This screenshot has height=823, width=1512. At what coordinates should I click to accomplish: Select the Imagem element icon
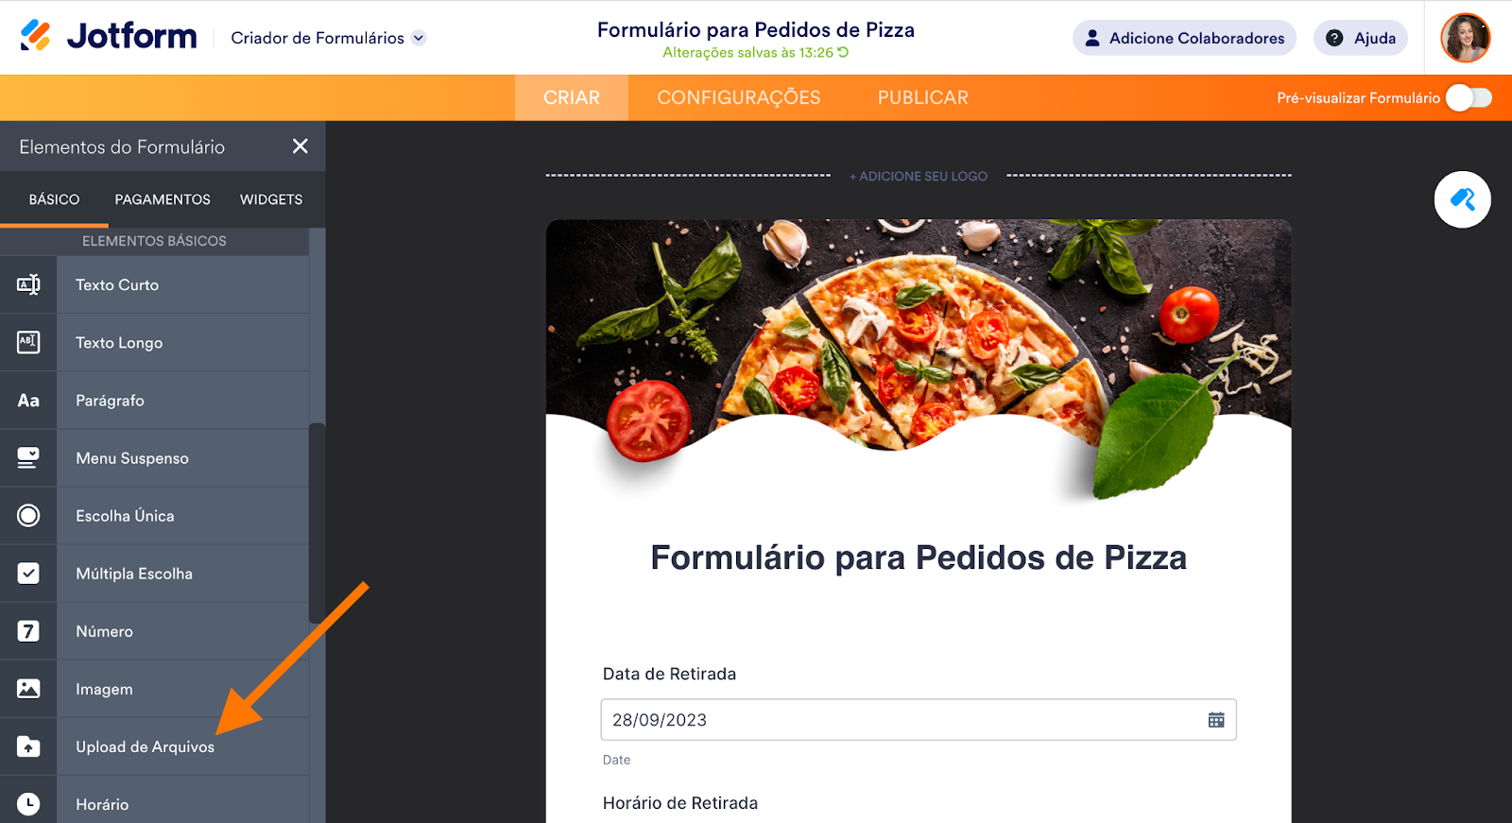pos(28,689)
